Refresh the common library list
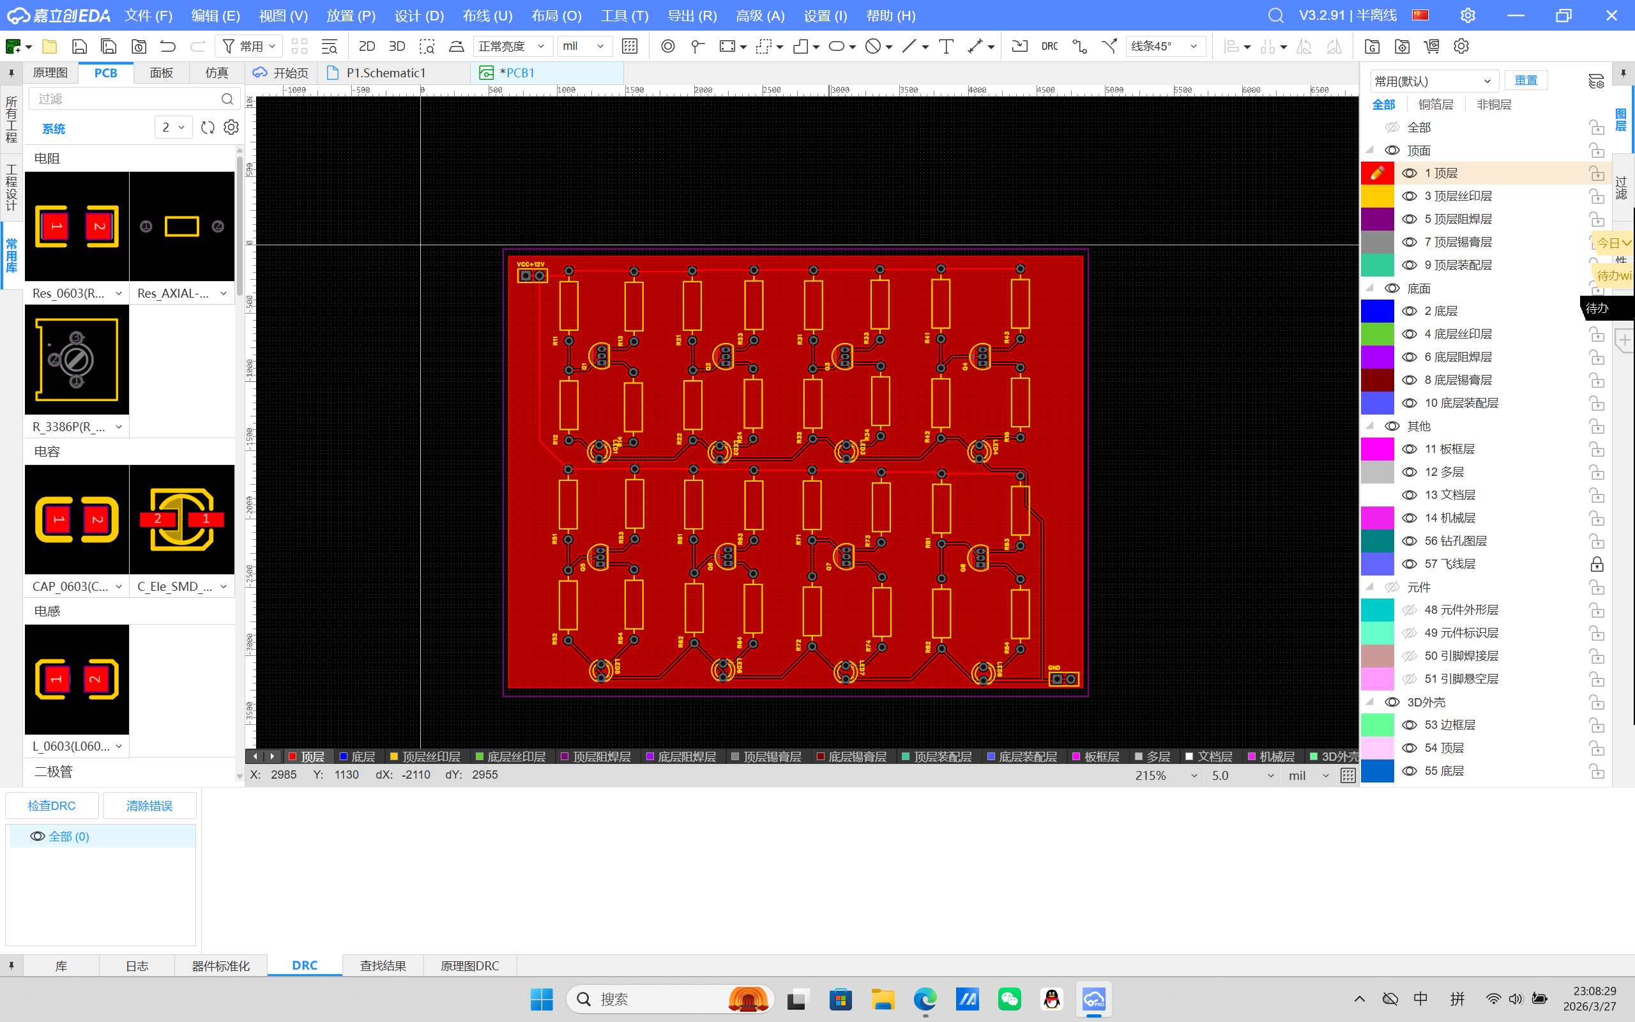 pyautogui.click(x=208, y=127)
